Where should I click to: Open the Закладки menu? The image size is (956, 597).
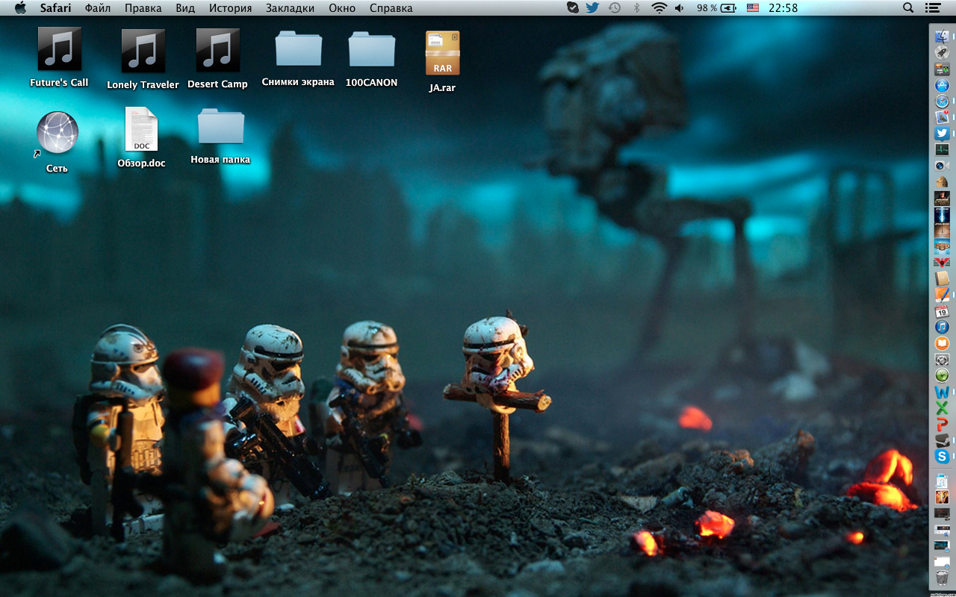tap(290, 8)
